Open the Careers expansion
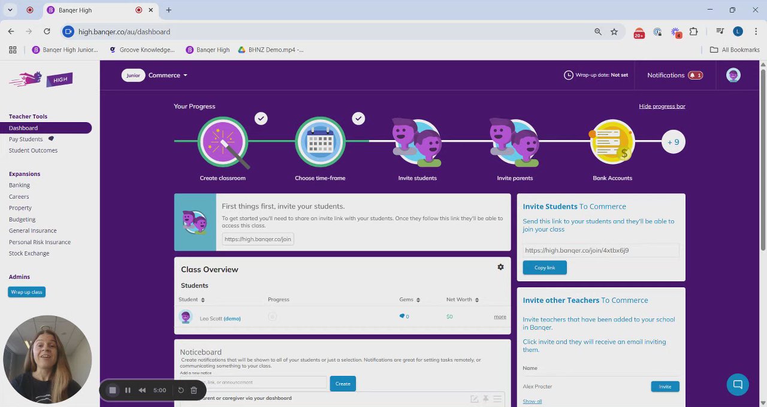The height and width of the screenshot is (407, 767). [x=19, y=197]
